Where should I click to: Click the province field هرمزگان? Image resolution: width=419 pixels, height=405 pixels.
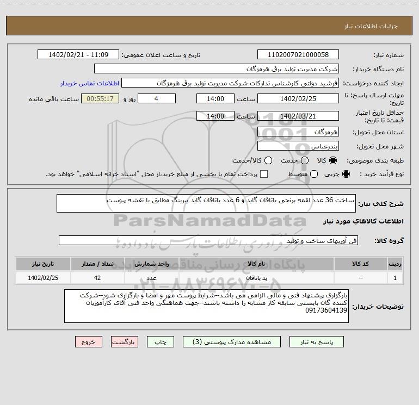point(298,132)
